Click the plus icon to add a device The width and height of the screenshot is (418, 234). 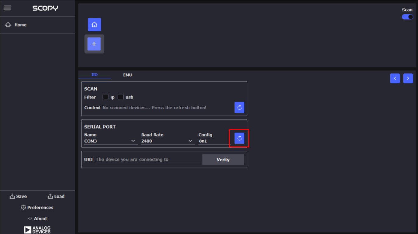(94, 44)
